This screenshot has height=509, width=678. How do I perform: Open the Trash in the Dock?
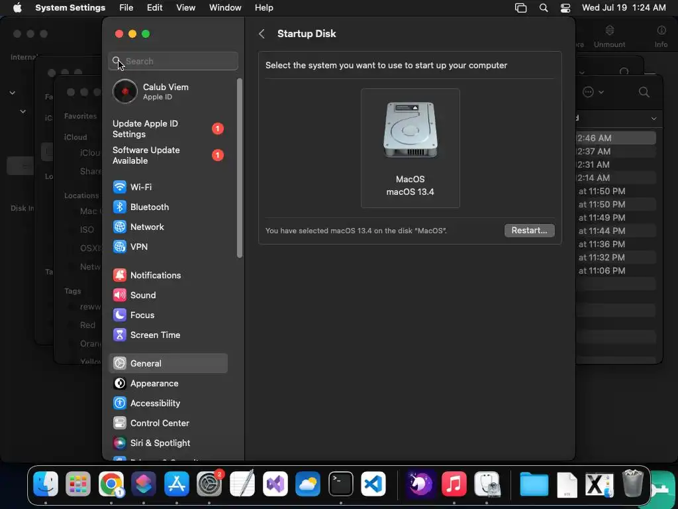632,484
